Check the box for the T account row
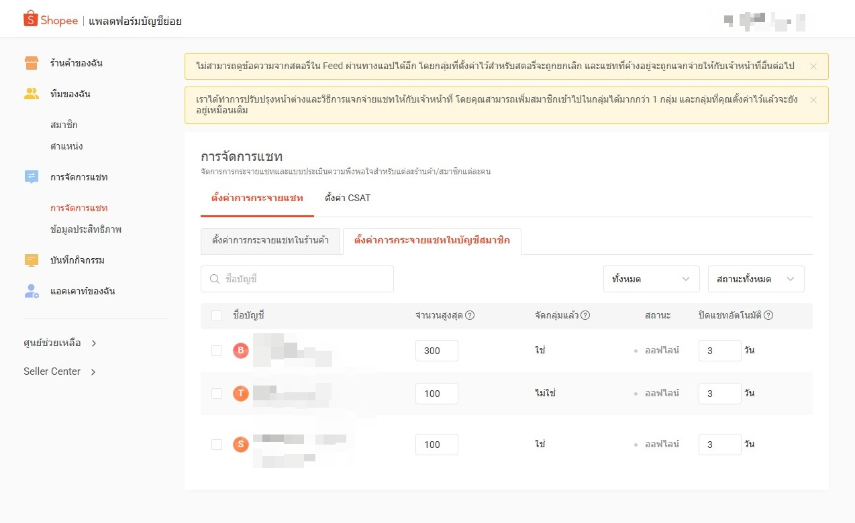This screenshot has height=523, width=855. (217, 394)
